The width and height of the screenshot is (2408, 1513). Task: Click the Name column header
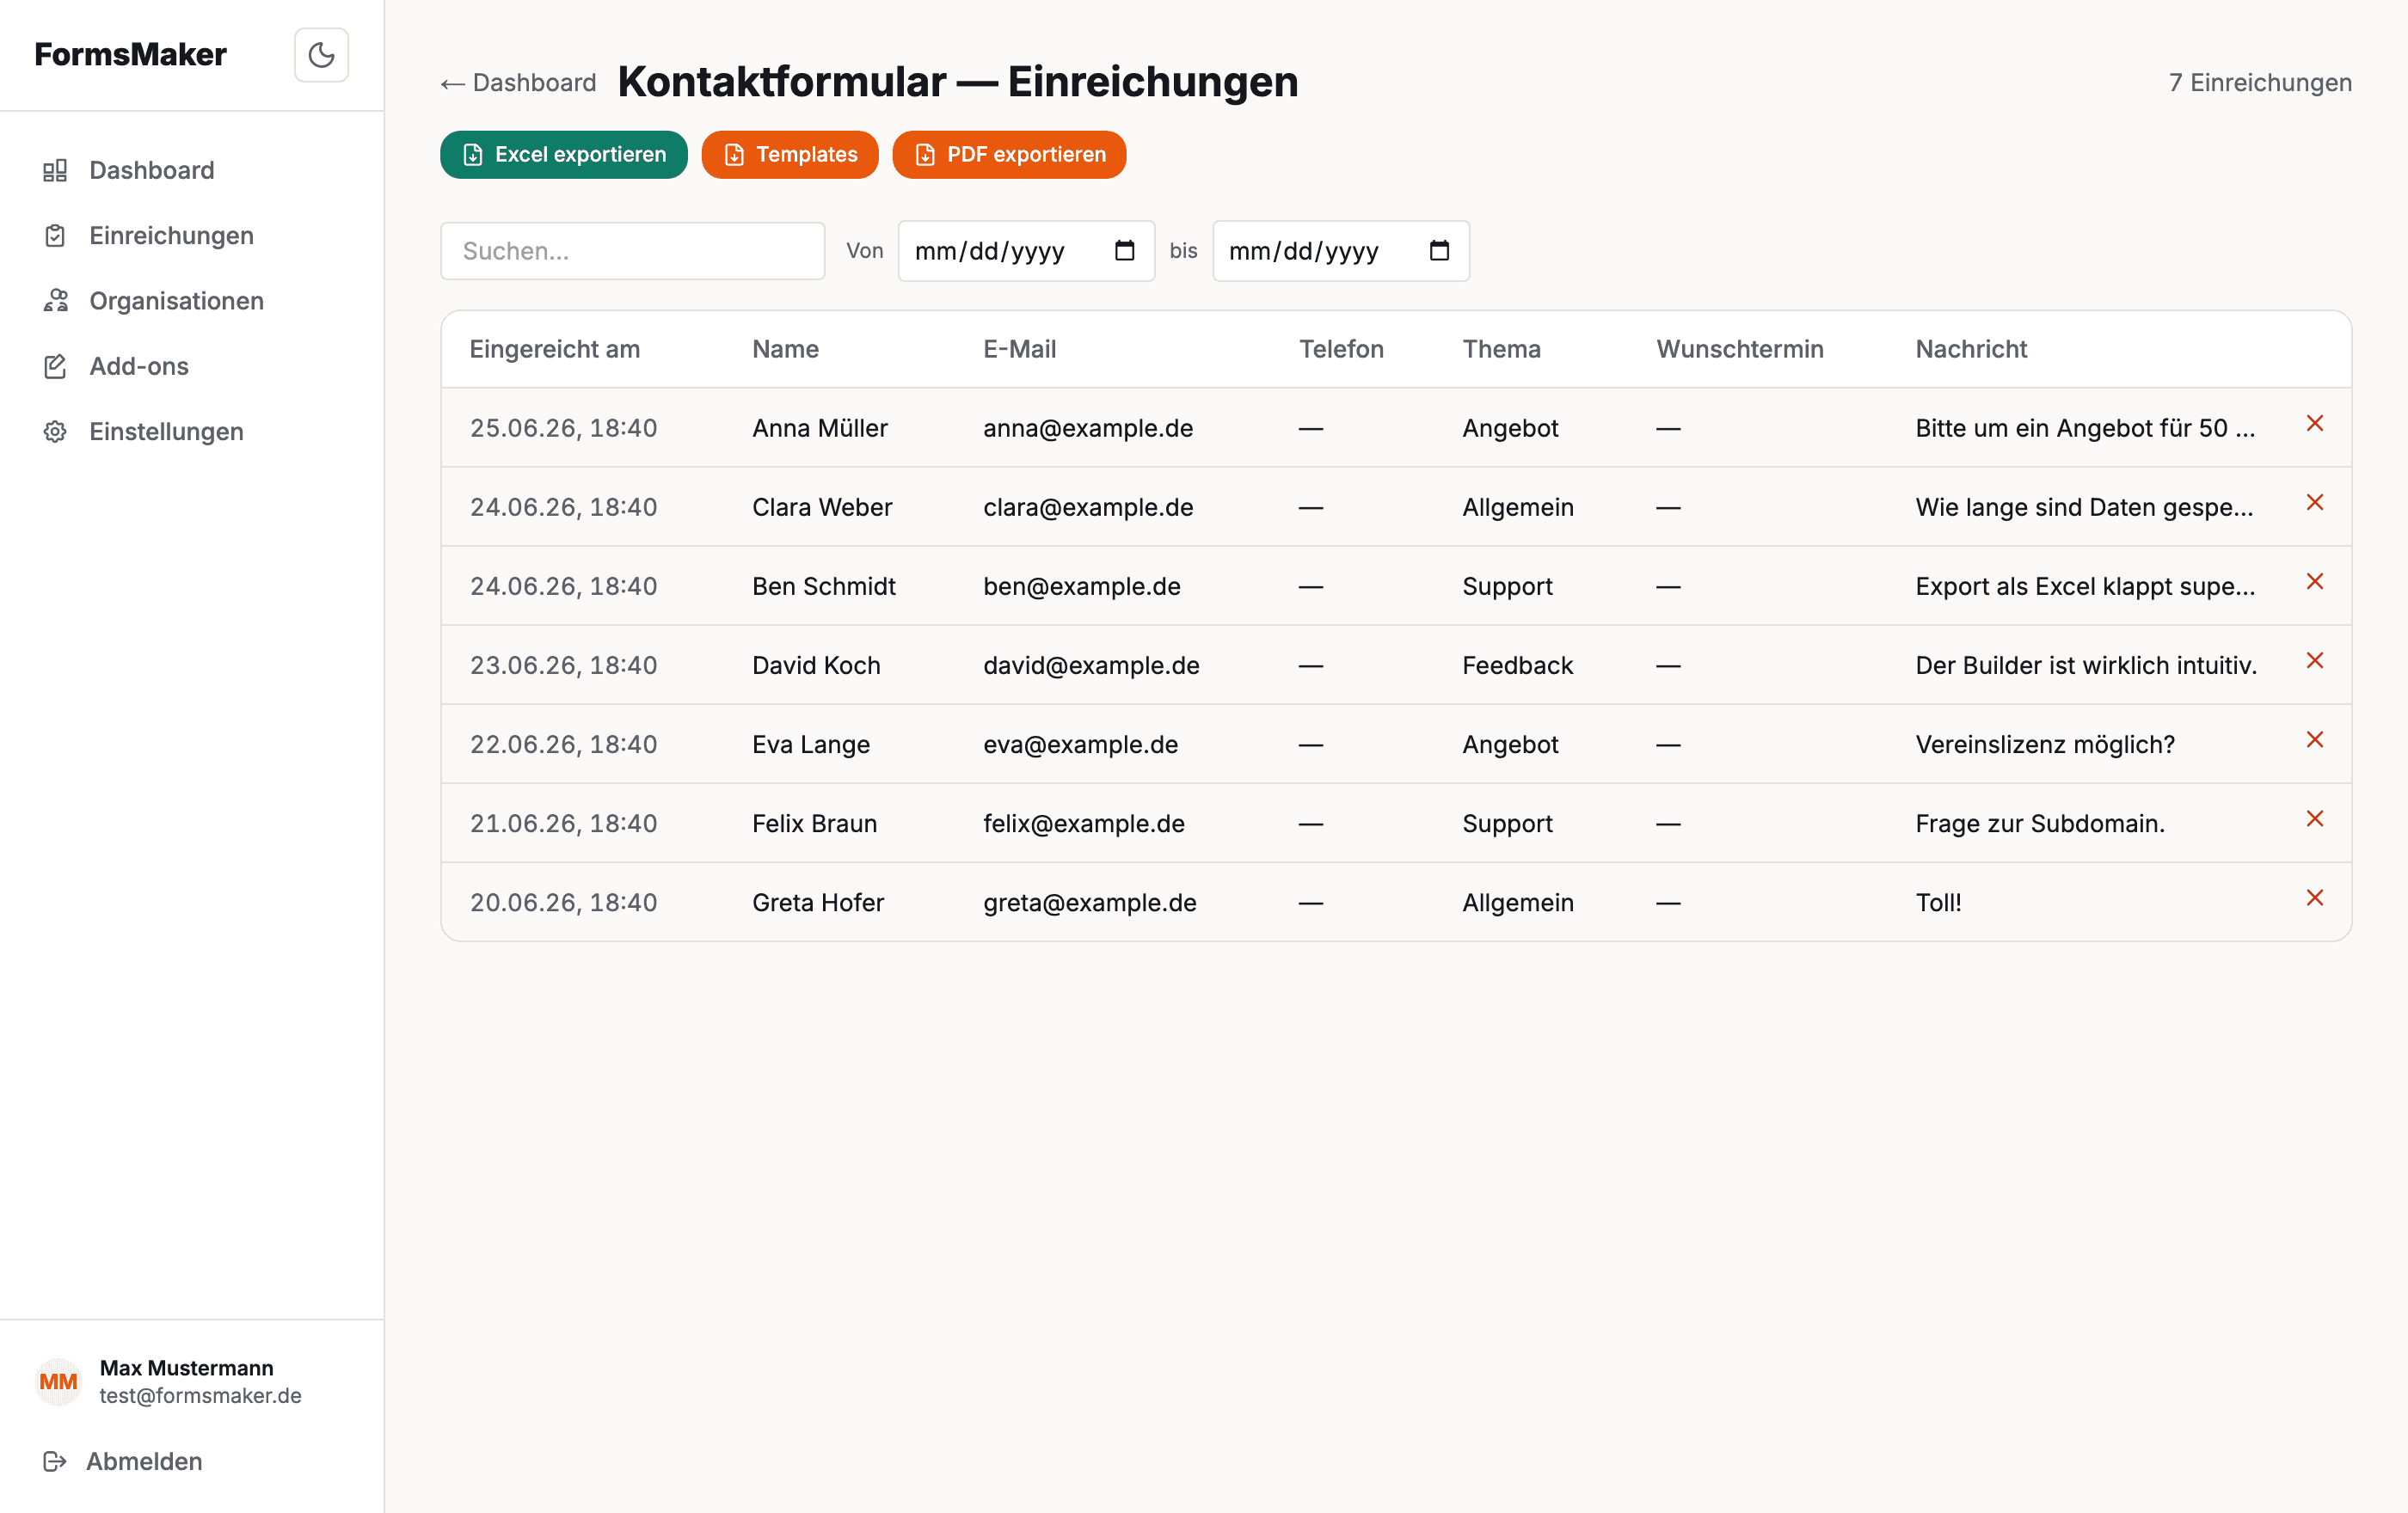tap(785, 349)
